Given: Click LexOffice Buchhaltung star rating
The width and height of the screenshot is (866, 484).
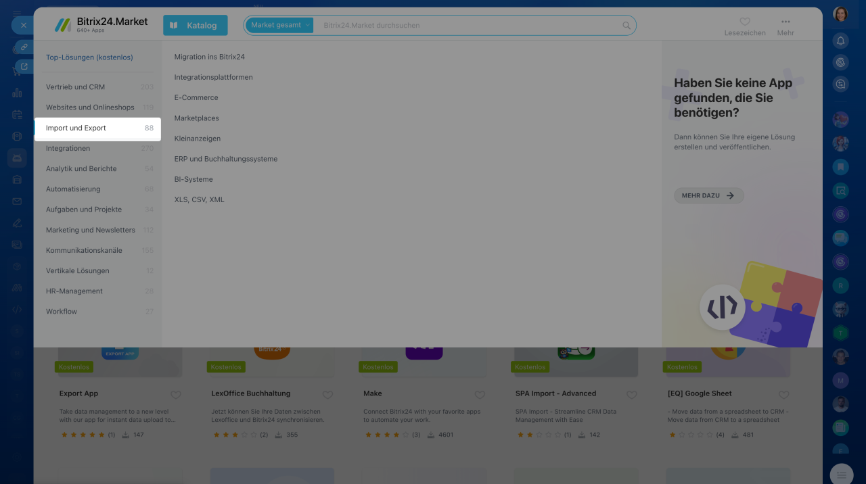Looking at the screenshot, I should (x=235, y=435).
